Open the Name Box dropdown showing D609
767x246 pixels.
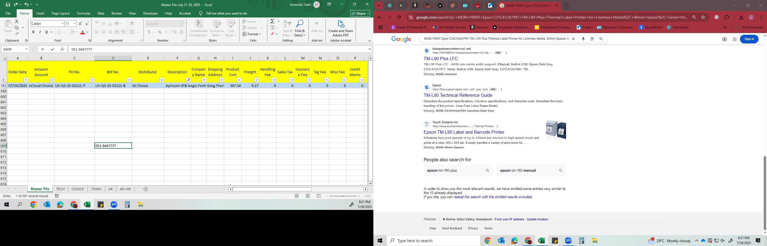click(26, 49)
